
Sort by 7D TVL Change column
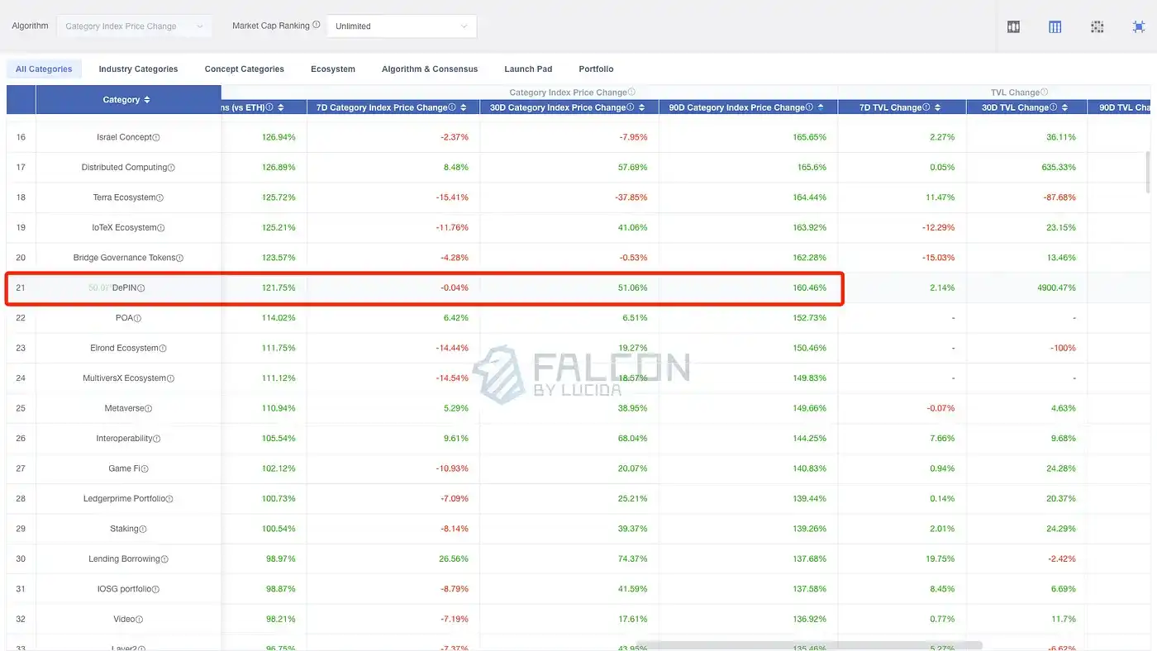[939, 107]
